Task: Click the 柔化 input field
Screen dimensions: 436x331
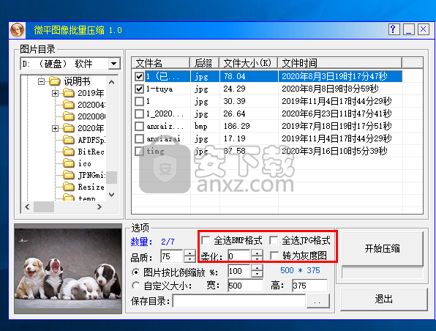Action: coord(239,256)
